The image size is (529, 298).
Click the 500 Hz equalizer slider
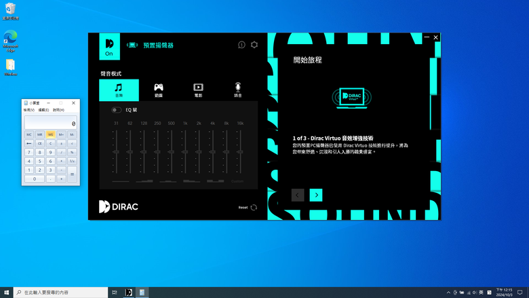click(172, 152)
